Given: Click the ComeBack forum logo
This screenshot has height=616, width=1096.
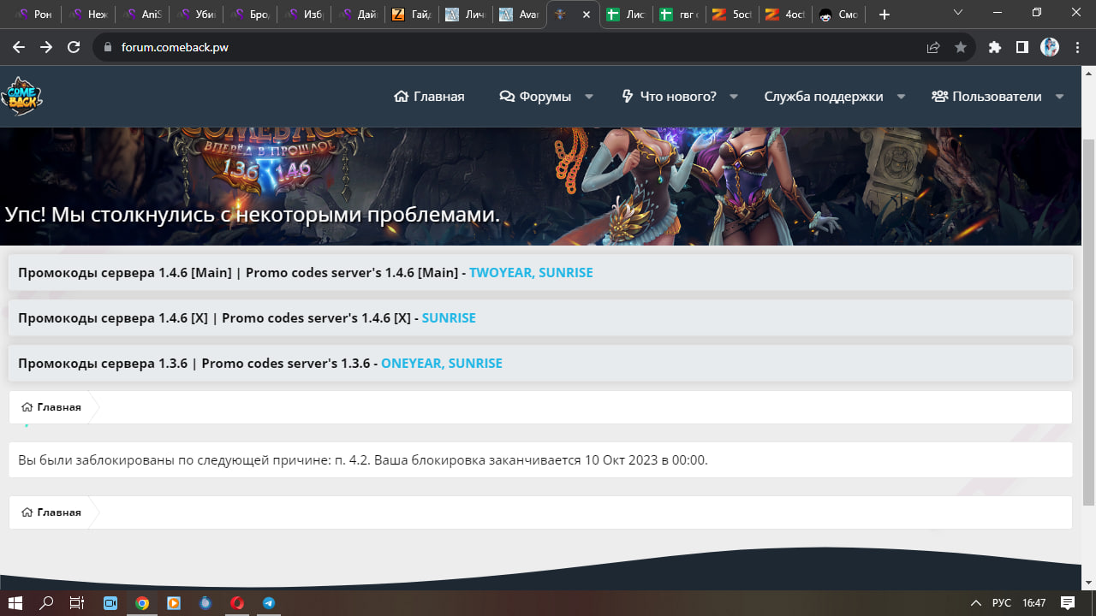Looking at the screenshot, I should 21,97.
